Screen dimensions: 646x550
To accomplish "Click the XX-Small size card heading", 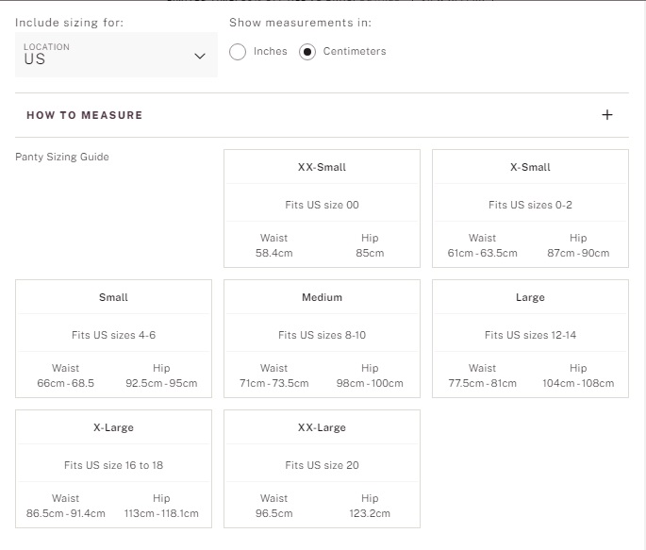I will pyautogui.click(x=322, y=167).
